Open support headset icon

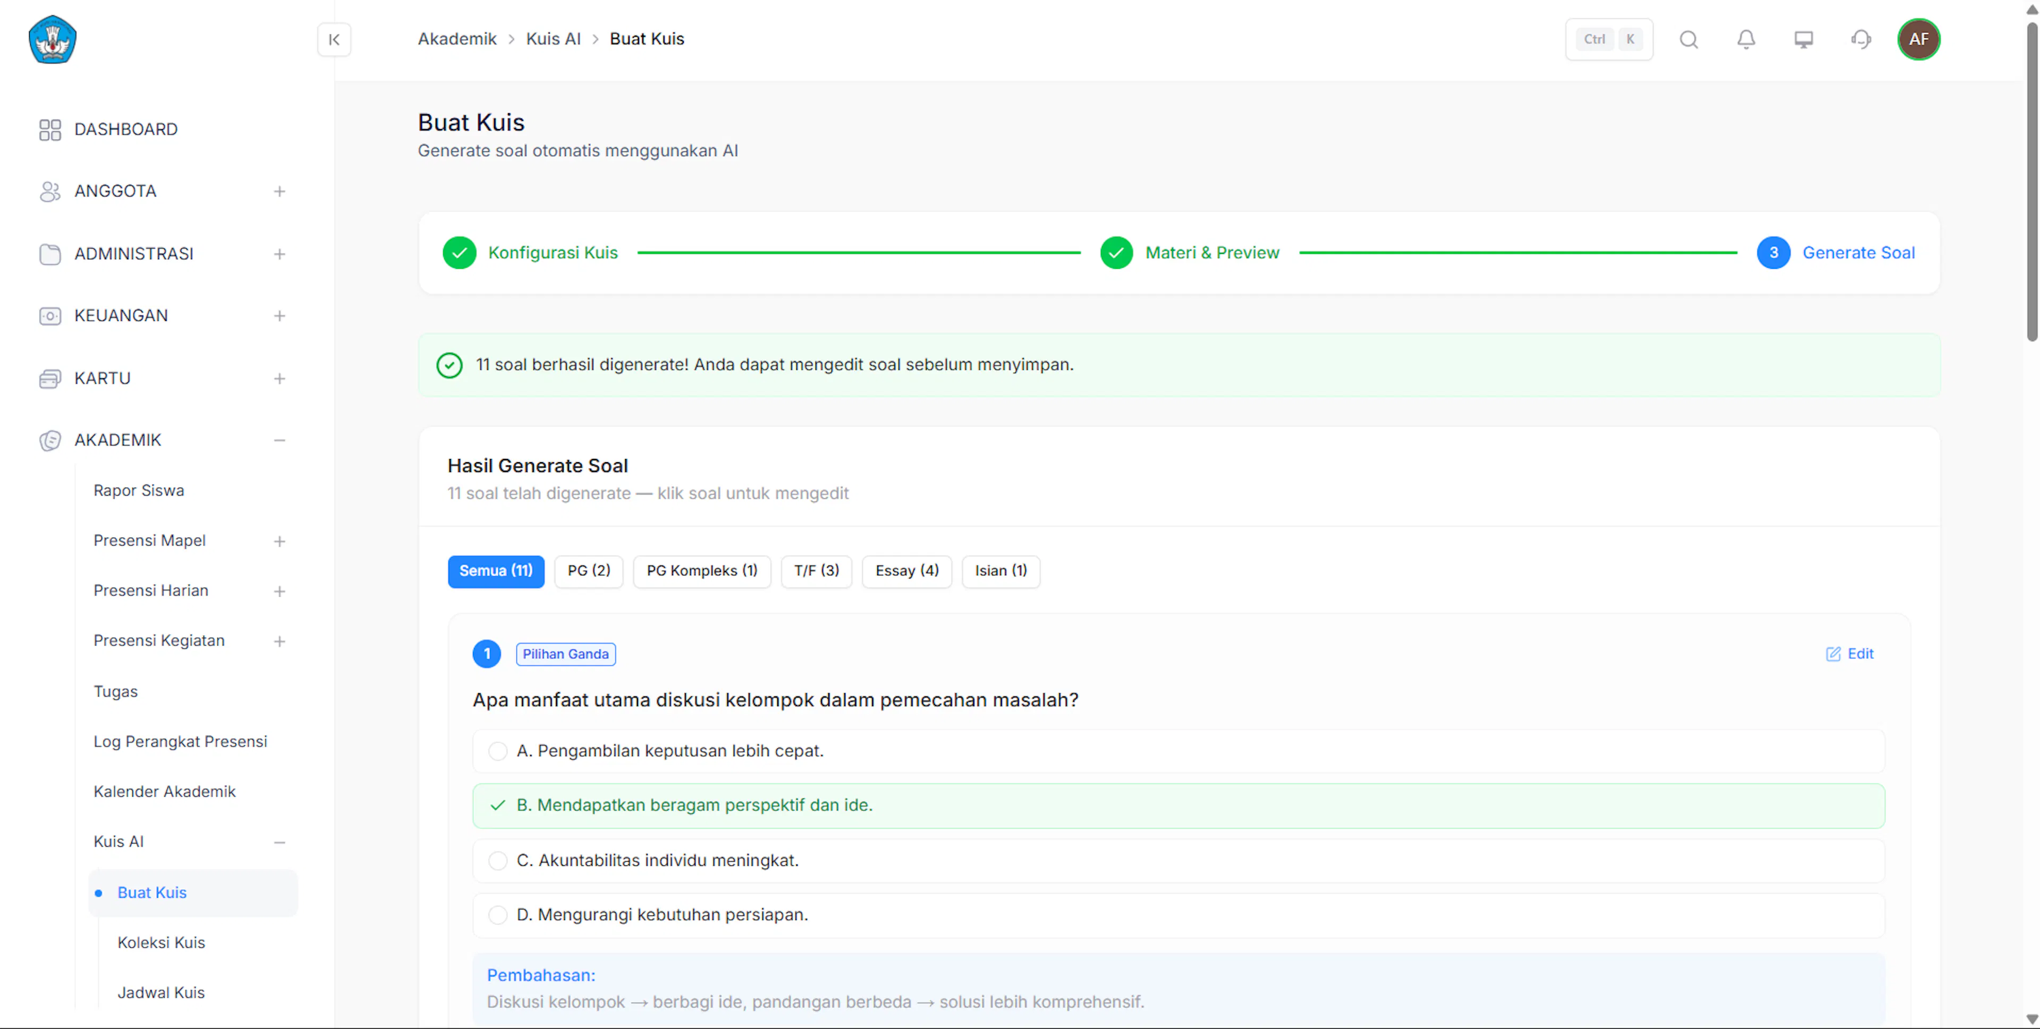1861,40
